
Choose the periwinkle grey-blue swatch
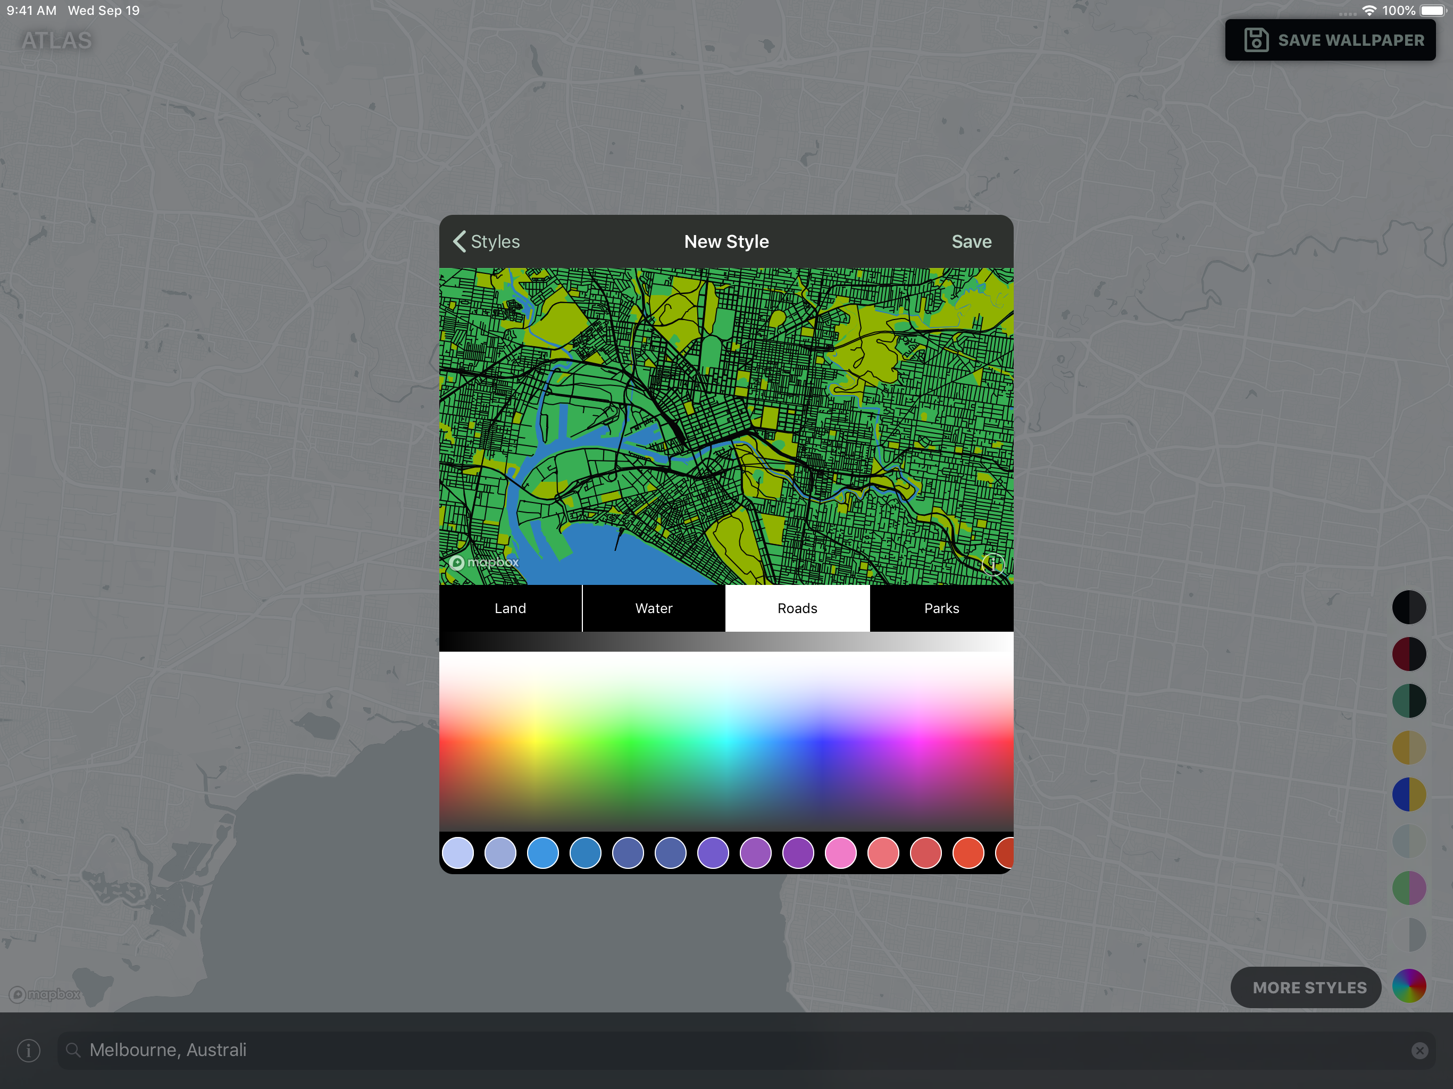click(500, 852)
